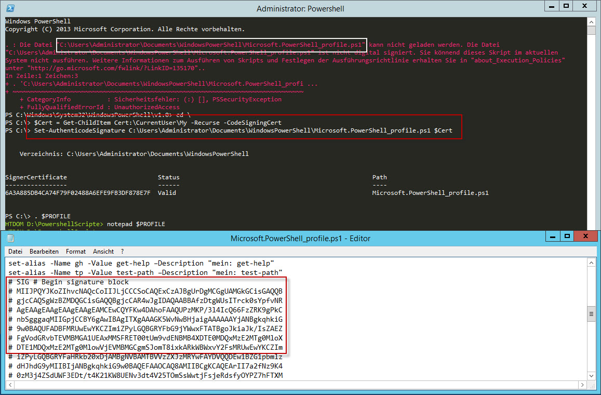Click the signature line starting '# MIIJPQYJKoZIhvc'
This screenshot has width=601, height=395.
145,291
